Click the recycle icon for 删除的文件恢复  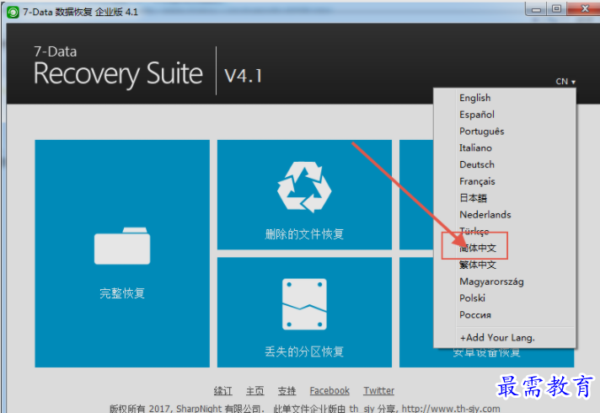[304, 187]
